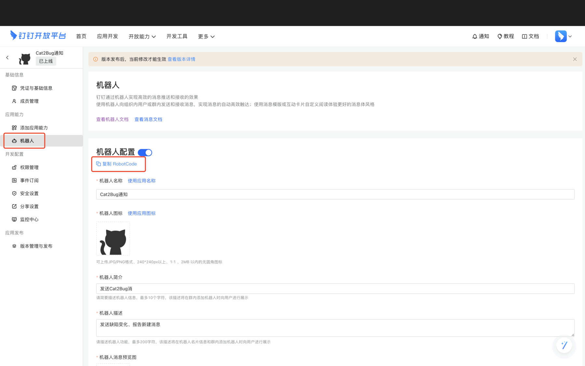This screenshot has height=366, width=585.
Task: Click the 添加应用能力 grid icon
Action: pos(14,128)
